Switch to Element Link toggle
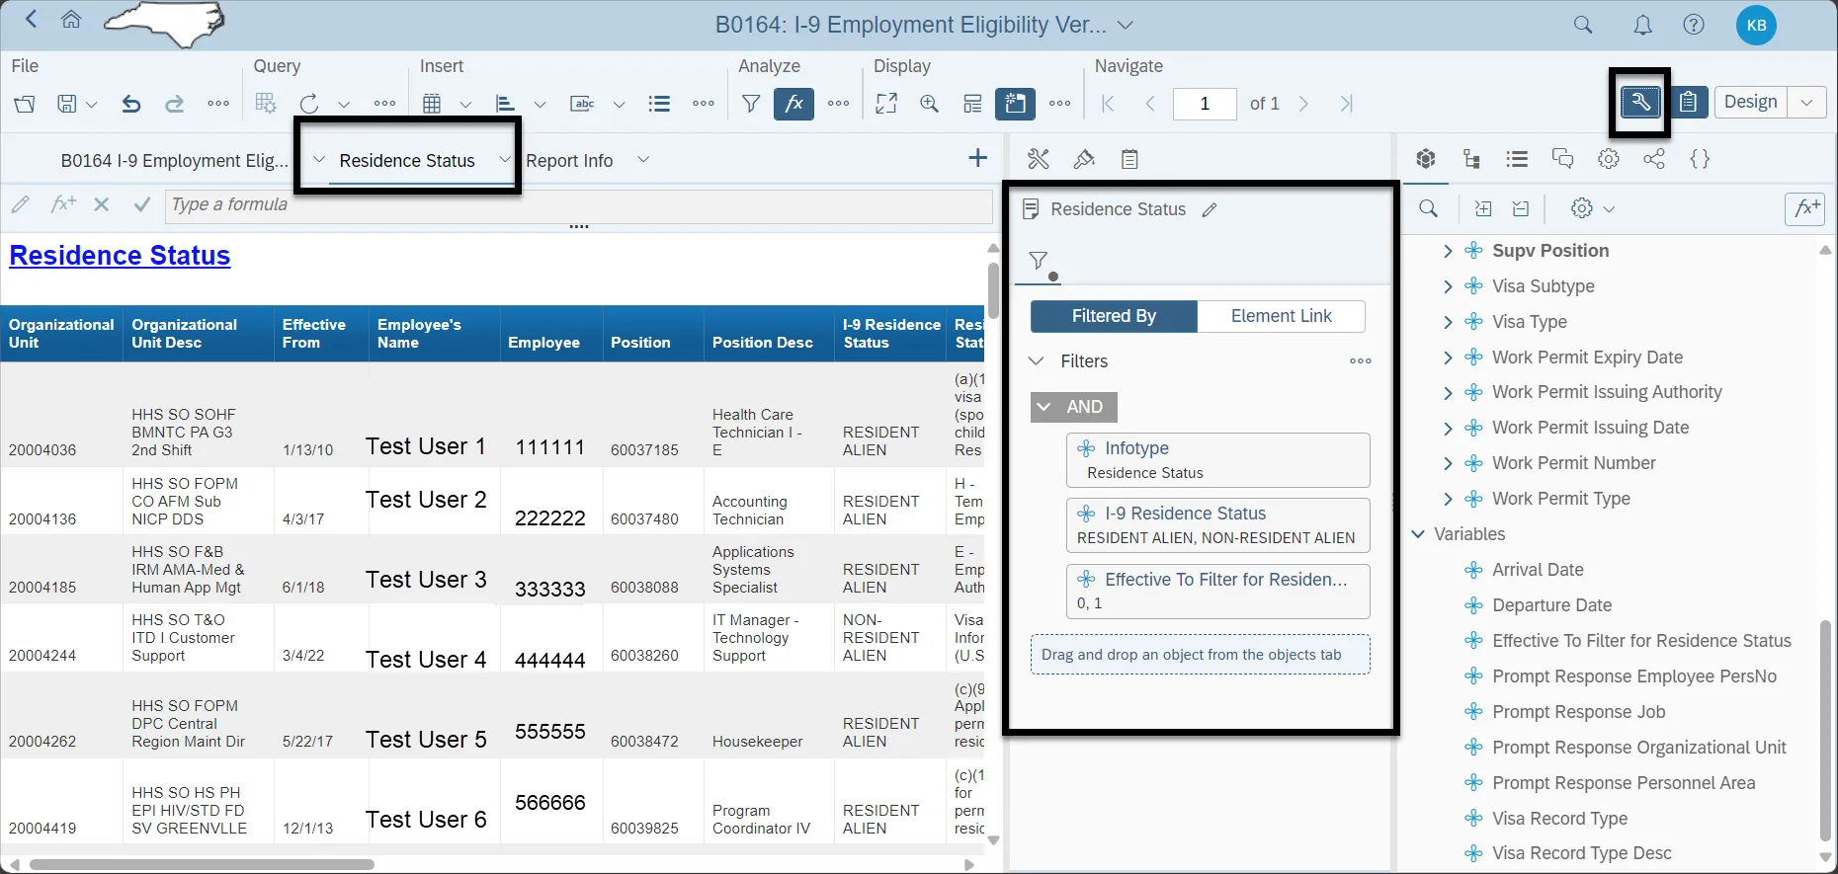Image resolution: width=1838 pixels, height=874 pixels. [1281, 316]
